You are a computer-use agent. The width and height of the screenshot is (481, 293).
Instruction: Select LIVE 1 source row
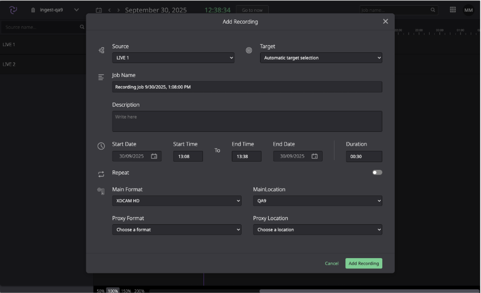[43, 45]
